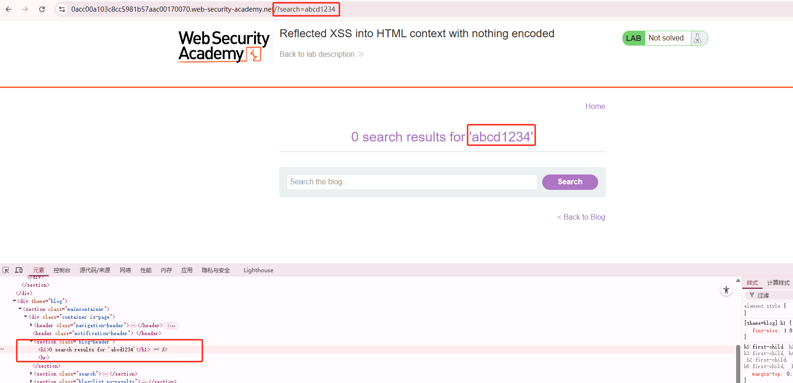Switch to the 控制台 DevTools tab

[62, 270]
